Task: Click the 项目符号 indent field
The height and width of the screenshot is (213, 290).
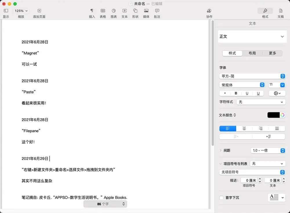Action: (x=249, y=180)
